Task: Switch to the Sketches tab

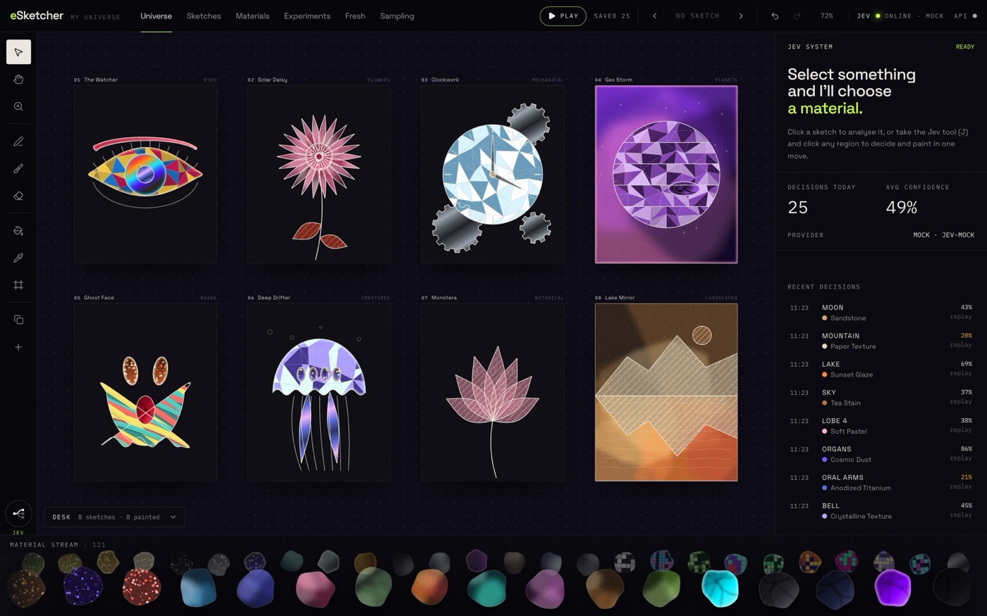Action: point(204,15)
